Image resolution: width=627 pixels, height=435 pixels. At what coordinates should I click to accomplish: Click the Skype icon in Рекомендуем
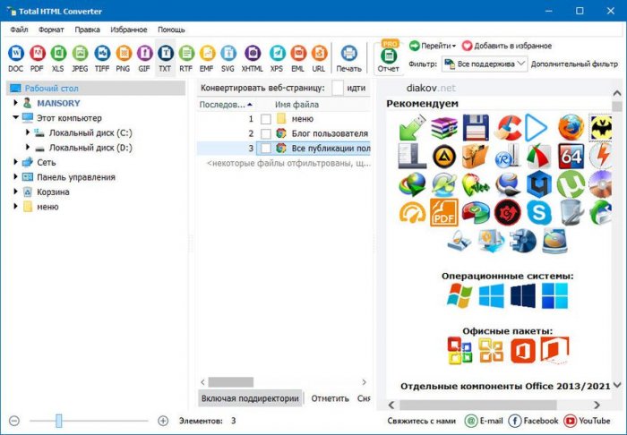point(538,212)
